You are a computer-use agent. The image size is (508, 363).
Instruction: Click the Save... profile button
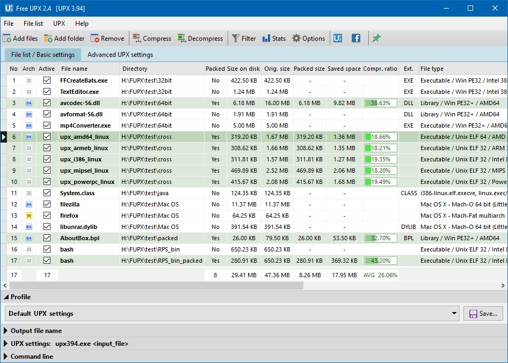[x=483, y=314]
